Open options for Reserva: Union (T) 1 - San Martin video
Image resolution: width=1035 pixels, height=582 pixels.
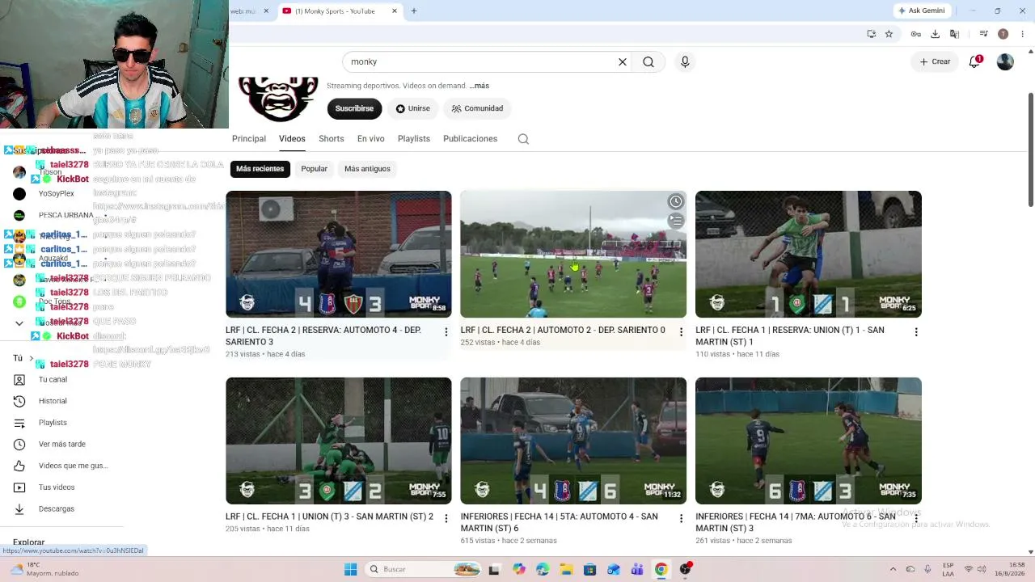(x=916, y=332)
